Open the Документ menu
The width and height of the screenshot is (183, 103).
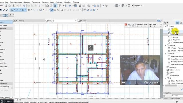(x=27, y=2)
